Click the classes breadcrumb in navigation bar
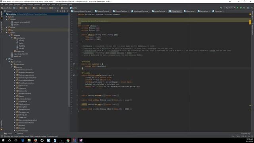254x143 pixels. click(x=64, y=8)
